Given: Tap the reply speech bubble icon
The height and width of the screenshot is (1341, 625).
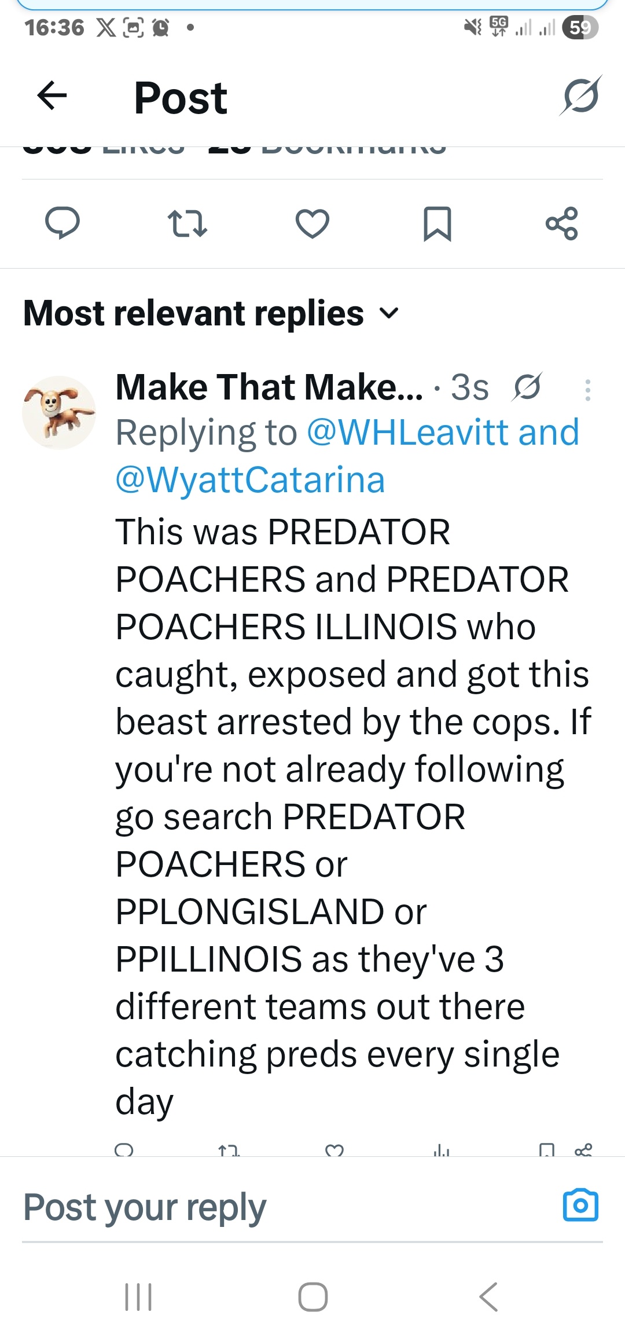Looking at the screenshot, I should pyautogui.click(x=62, y=223).
